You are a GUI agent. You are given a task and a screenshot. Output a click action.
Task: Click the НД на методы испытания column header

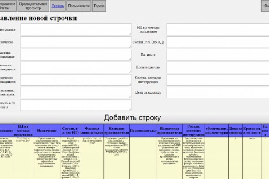point(23,131)
